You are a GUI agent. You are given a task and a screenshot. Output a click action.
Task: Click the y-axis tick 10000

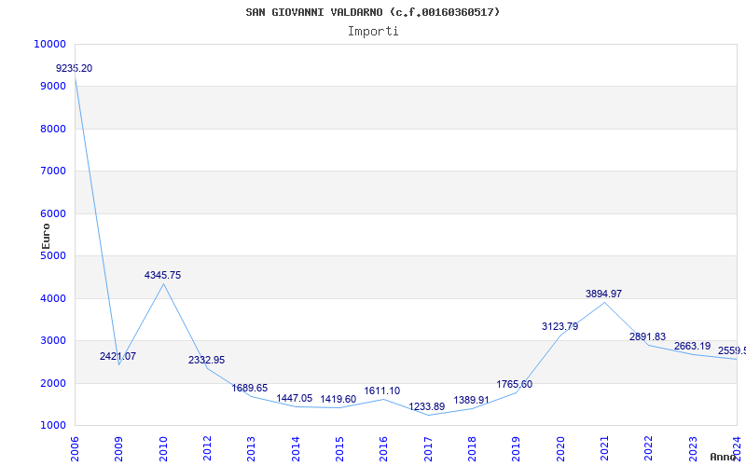click(x=50, y=44)
